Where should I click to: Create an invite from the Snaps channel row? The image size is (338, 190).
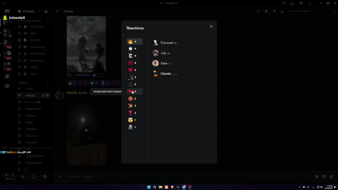[43, 95]
